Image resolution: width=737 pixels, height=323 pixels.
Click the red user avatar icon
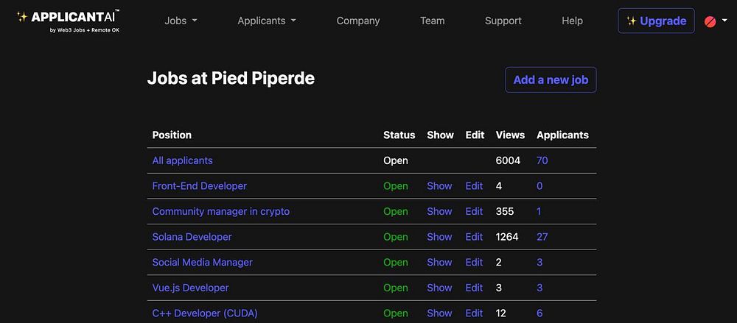[x=710, y=21]
